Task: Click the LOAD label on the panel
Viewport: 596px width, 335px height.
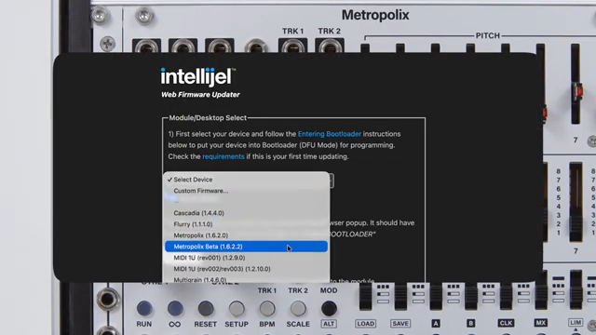Action: tap(366, 324)
